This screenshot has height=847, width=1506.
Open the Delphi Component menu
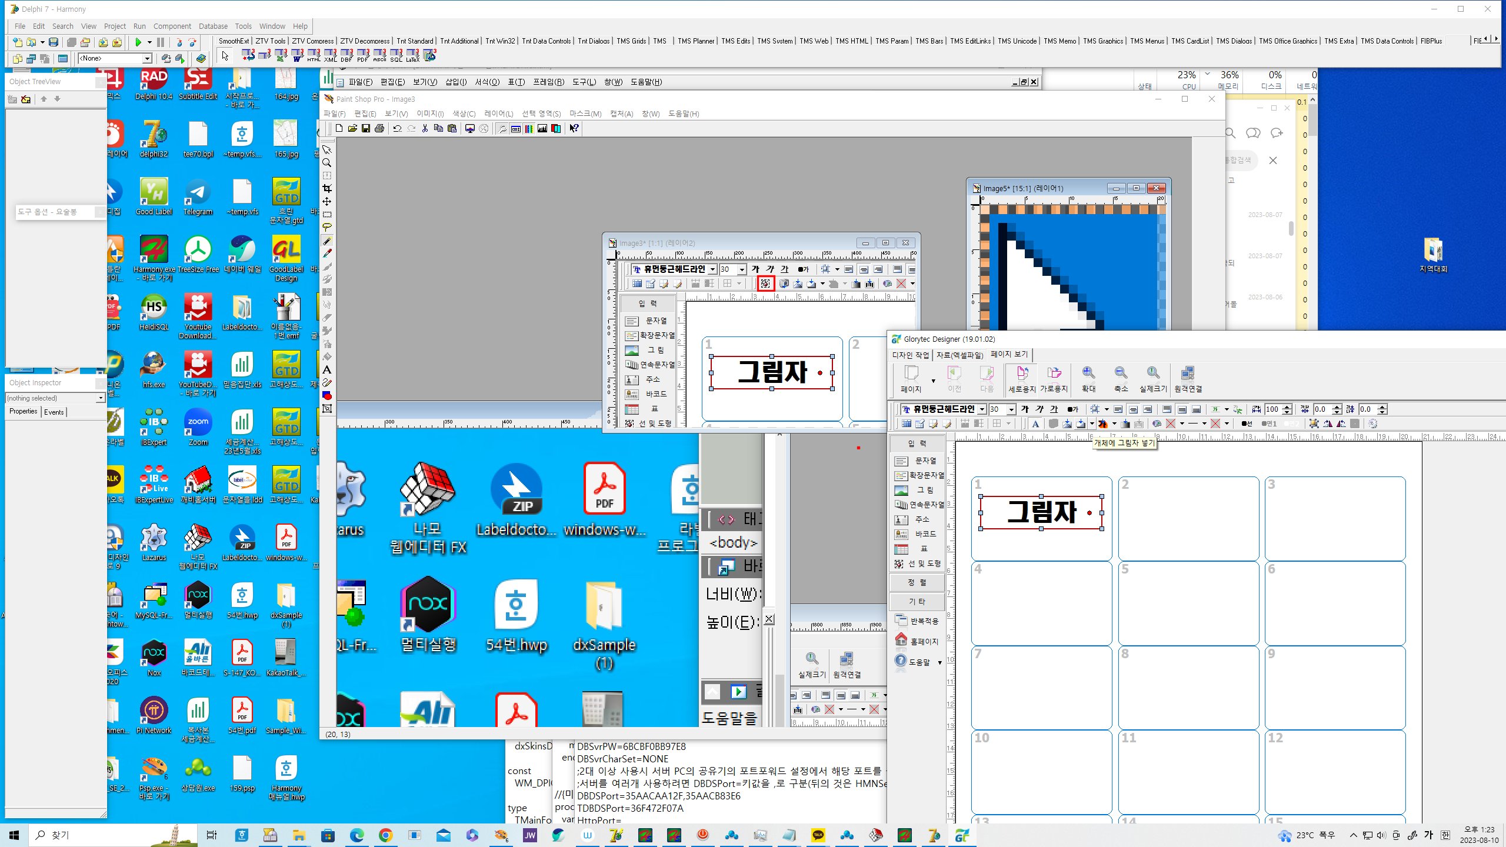(172, 26)
